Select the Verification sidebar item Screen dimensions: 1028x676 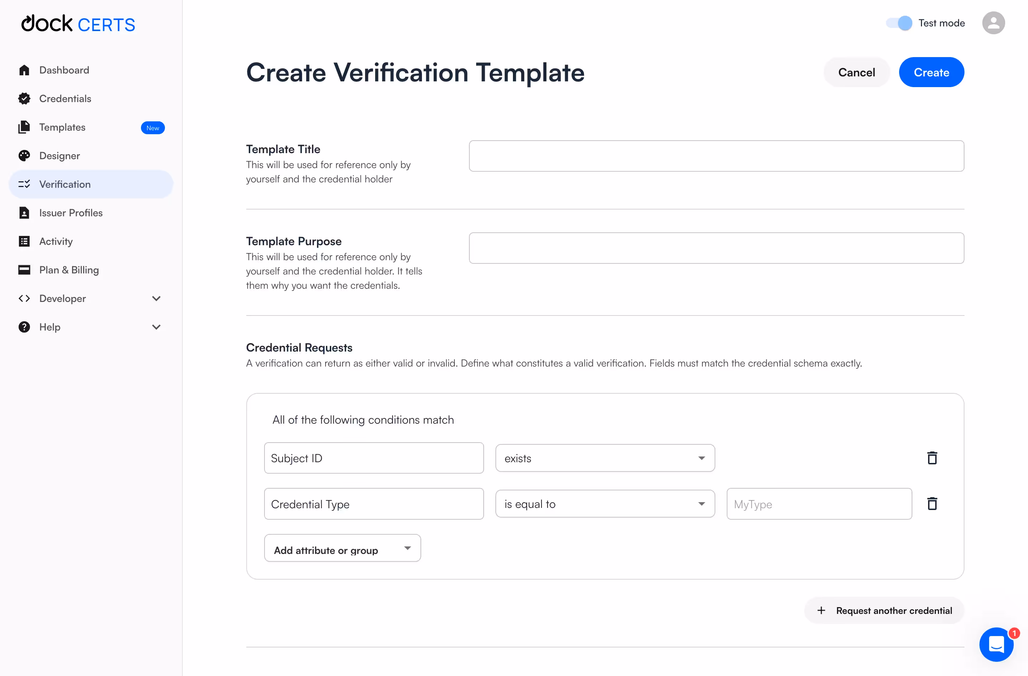click(65, 184)
